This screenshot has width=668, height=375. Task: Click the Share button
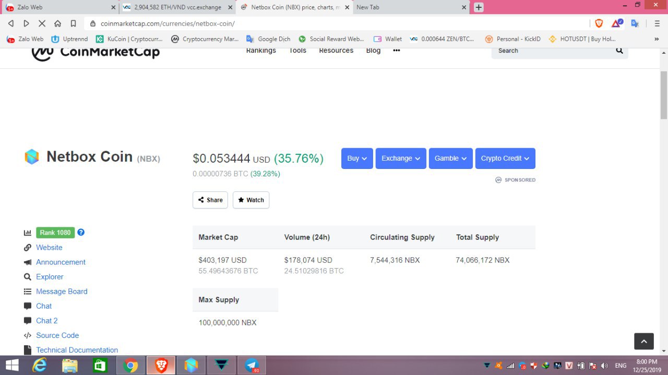(210, 200)
